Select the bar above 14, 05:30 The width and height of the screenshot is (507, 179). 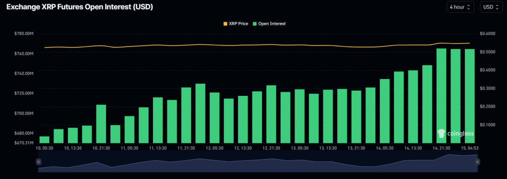coord(384,111)
